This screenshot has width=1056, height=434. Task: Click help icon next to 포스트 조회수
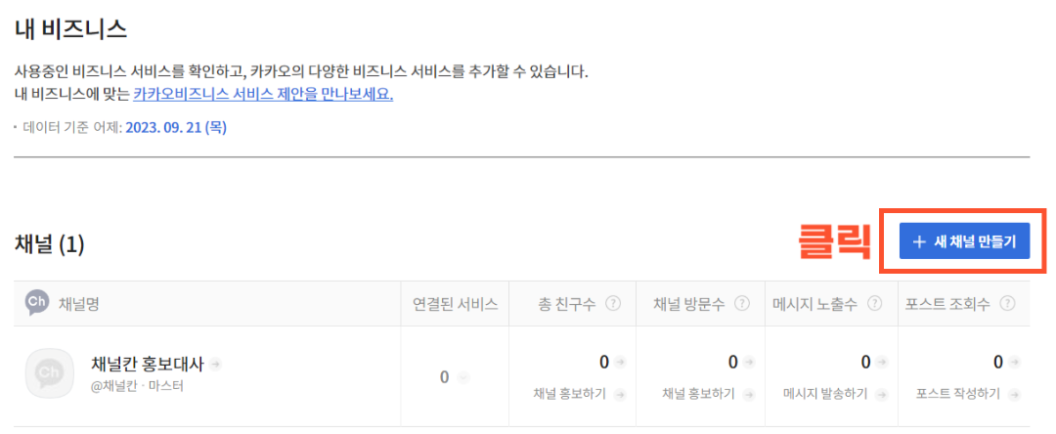[1007, 303]
